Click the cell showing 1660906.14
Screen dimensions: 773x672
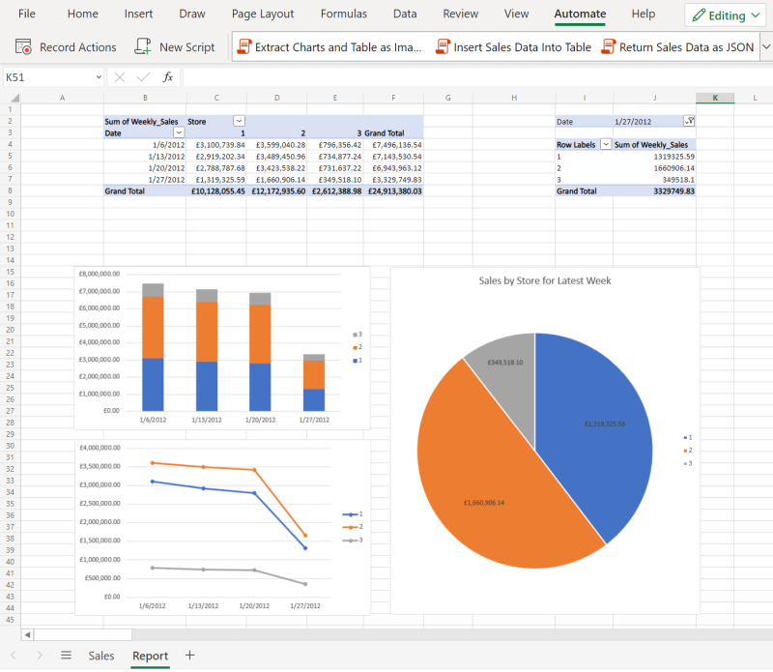pos(654,167)
